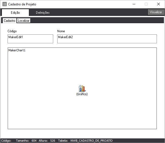Click the Tamanho value 604 in status bar
165x143 pixels.
pos(34,141)
